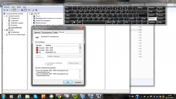Click the Annuleren button
176x99 pixels.
tap(78, 82)
